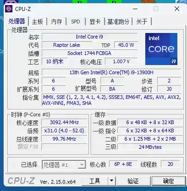Switch to the 内存 tab

pos(56,22)
